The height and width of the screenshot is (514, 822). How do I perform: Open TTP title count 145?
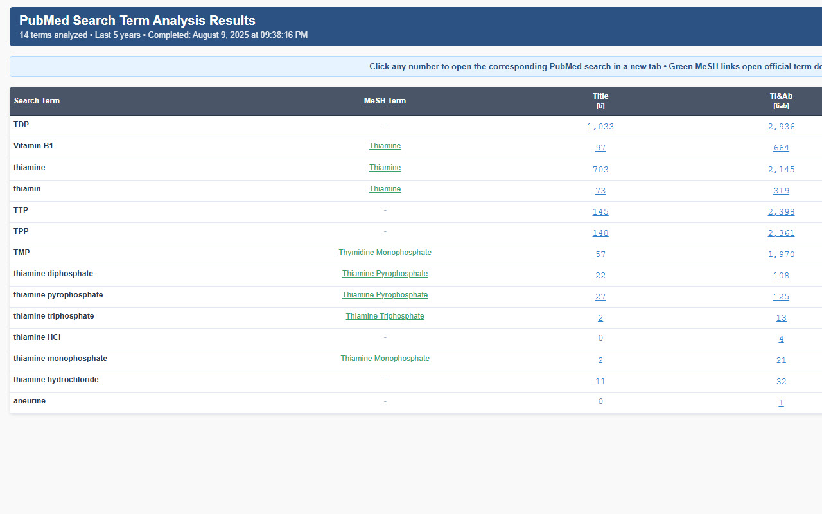600,212
